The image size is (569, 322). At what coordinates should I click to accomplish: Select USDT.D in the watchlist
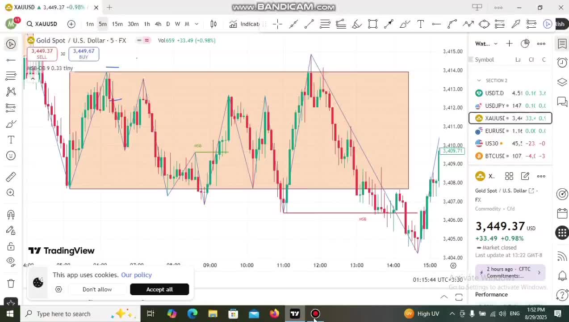tap(510, 93)
